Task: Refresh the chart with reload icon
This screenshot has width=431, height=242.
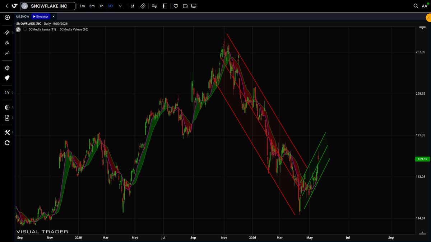Action: 7,143
